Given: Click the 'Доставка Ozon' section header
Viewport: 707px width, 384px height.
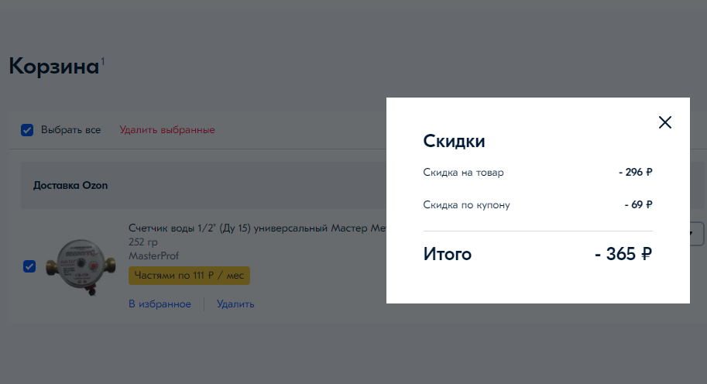Looking at the screenshot, I should click(x=70, y=186).
